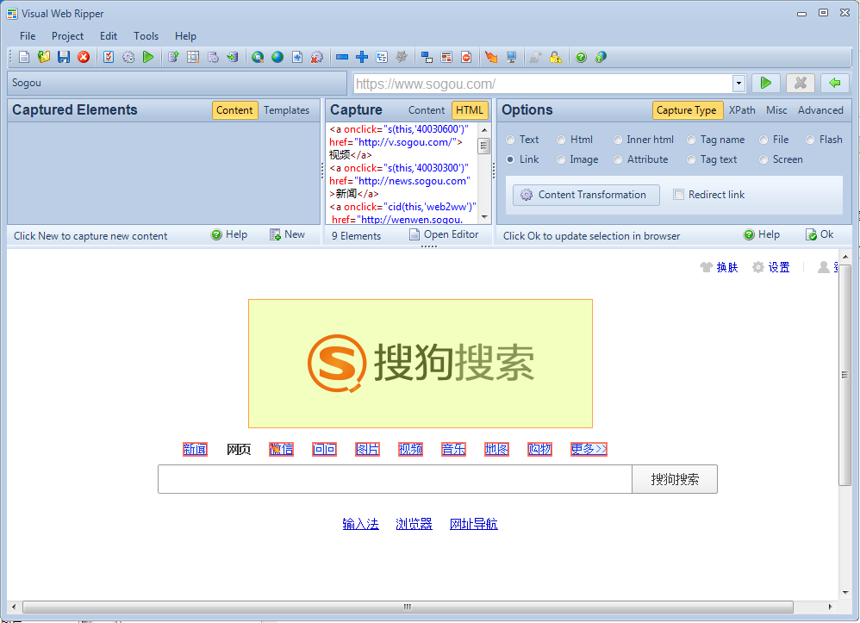Switch to Templates tab in Captured Elements
Image resolution: width=860 pixels, height=623 pixels.
click(x=286, y=110)
